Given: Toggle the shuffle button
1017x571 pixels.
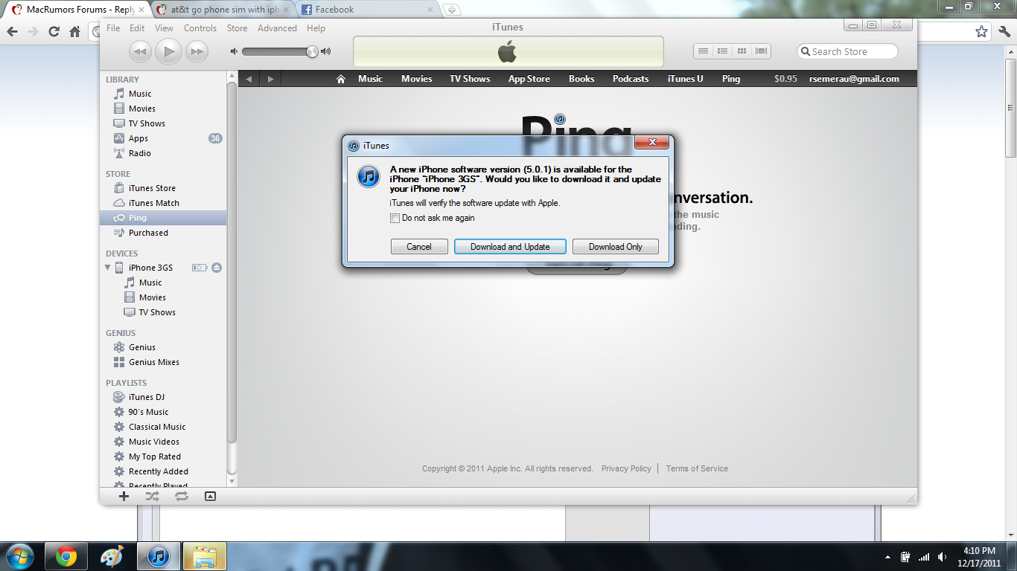Looking at the screenshot, I should point(153,496).
